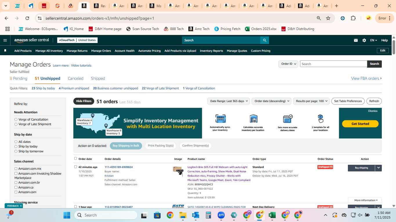
Task: Launch File Explorer from the taskbar
Action: coord(182,215)
